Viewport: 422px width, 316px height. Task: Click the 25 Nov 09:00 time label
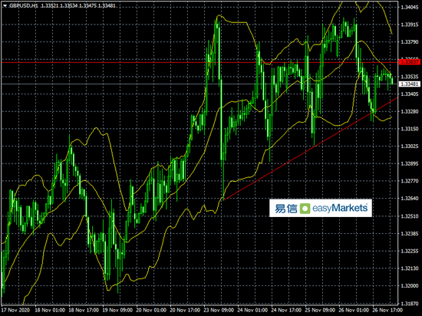[321, 310]
